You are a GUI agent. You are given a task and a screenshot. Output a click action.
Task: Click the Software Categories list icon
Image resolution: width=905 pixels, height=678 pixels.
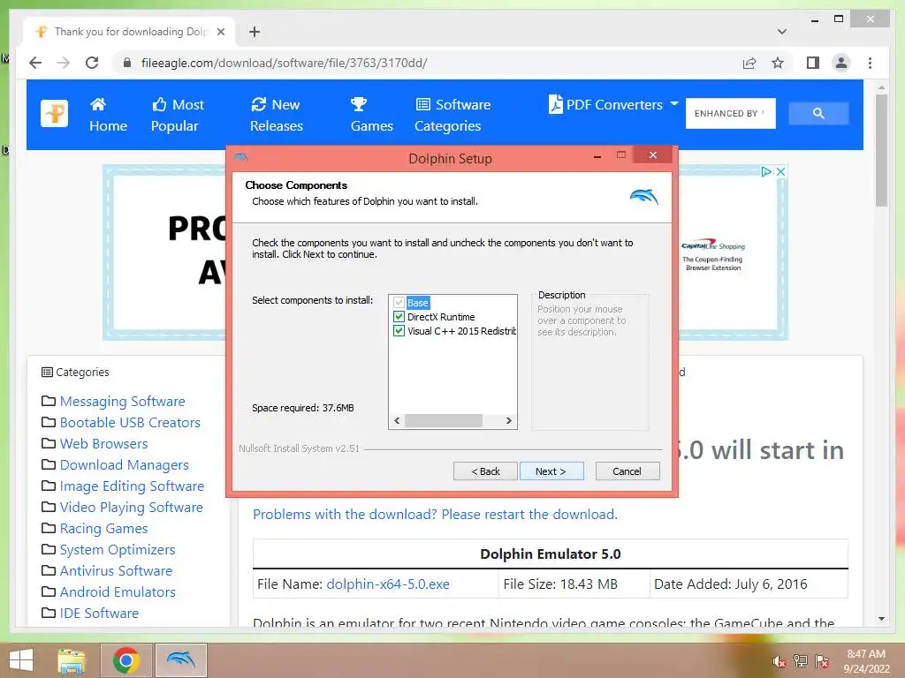[x=423, y=104]
